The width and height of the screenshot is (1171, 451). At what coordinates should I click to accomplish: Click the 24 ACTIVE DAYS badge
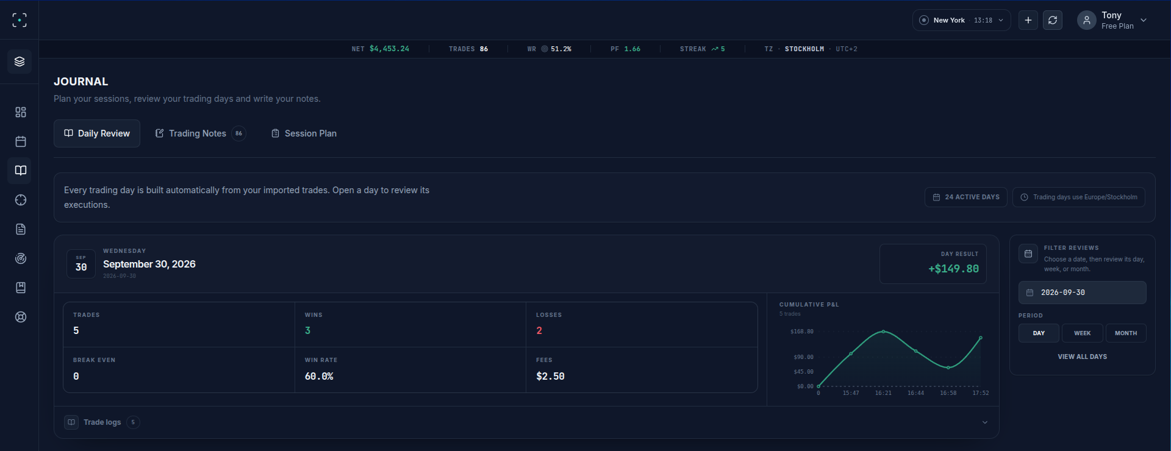click(966, 197)
